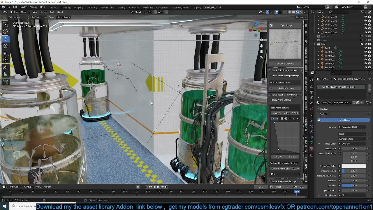
Task: Hide wiree 2.006 in viewport
Action: click(x=366, y=24)
